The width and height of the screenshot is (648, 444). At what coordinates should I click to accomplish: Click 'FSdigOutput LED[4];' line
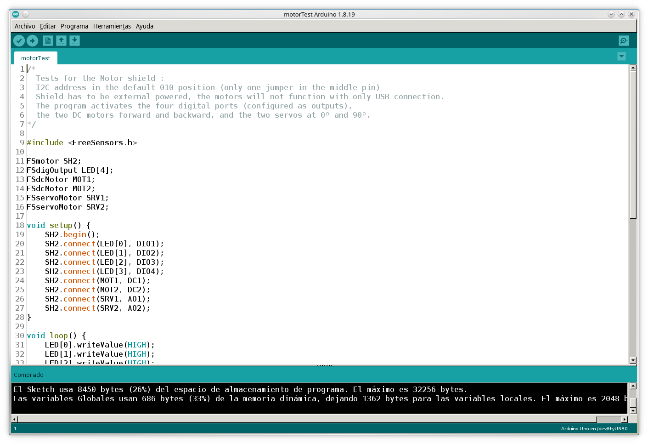[70, 170]
